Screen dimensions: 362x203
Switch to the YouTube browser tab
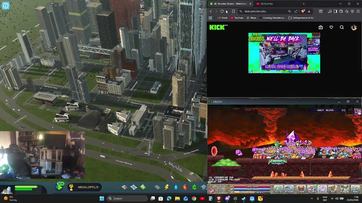click(266, 4)
